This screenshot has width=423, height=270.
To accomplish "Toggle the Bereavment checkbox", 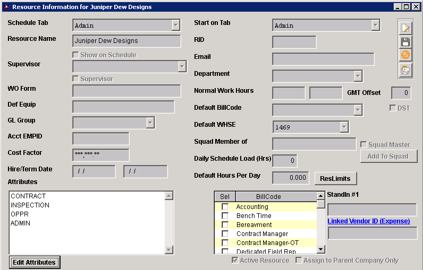I will [225, 225].
